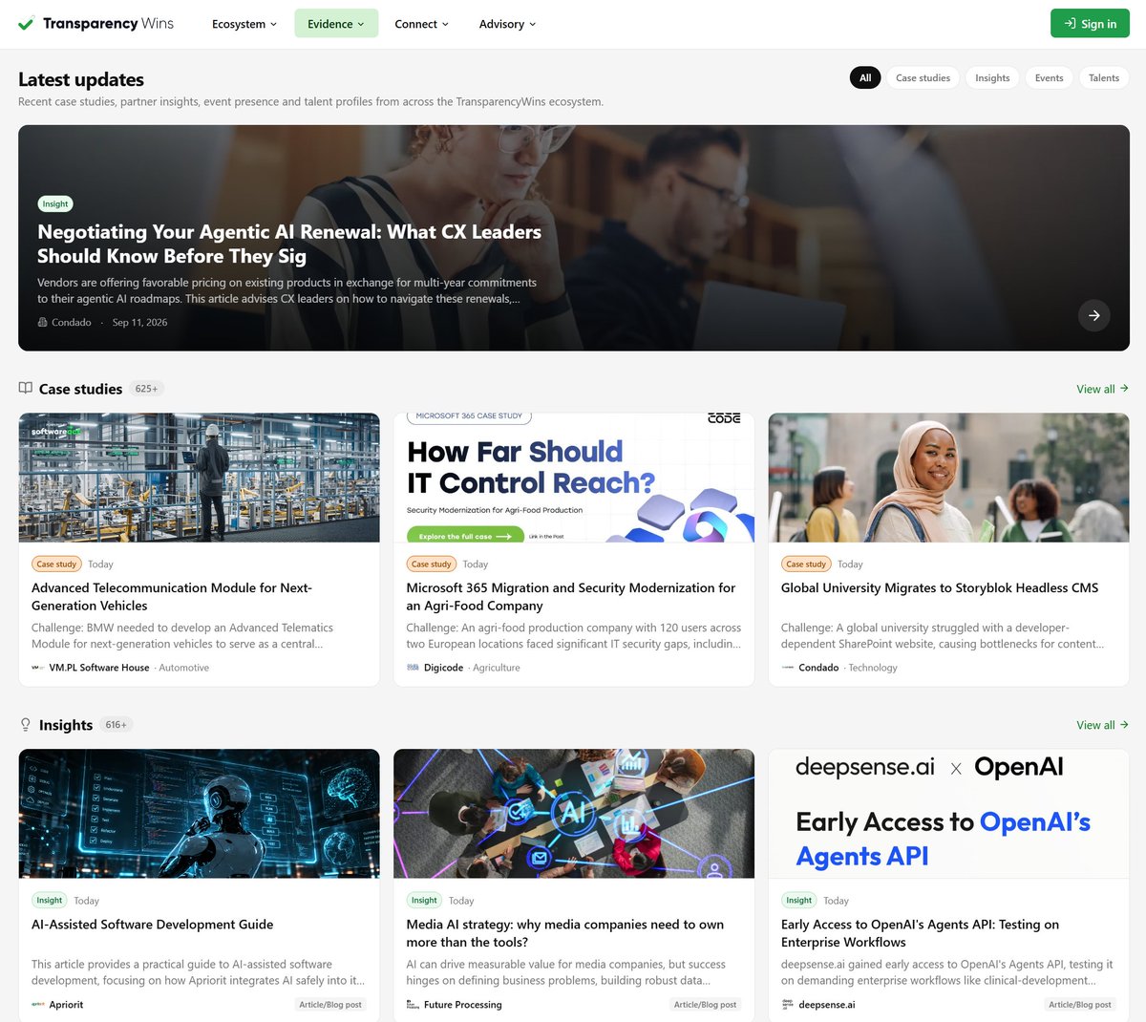Image resolution: width=1146 pixels, height=1022 pixels.
Task: Click the deepsense.ai x OpenAI banner thumbnail
Action: click(x=949, y=814)
